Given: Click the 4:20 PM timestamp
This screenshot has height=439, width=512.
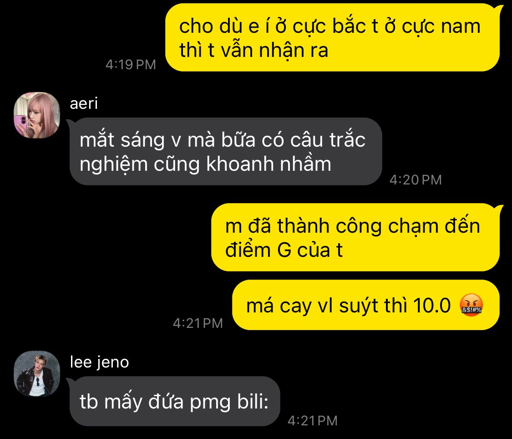Looking at the screenshot, I should [x=416, y=179].
